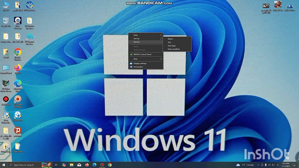Launch Iriun Webcam shortcut
The image size is (299, 168).
18,23
